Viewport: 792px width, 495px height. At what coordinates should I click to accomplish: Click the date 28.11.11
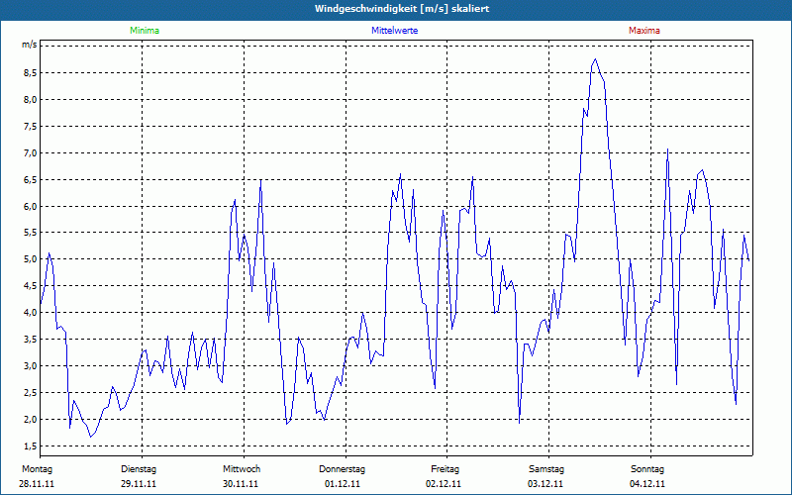[x=37, y=484]
